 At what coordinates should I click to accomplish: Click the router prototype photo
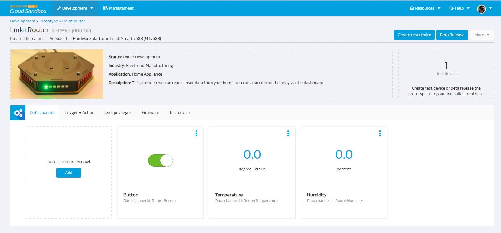coord(57,74)
